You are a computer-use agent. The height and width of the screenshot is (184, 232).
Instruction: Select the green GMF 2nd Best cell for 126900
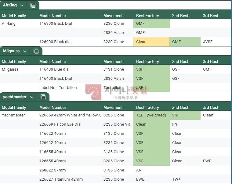(185, 42)
